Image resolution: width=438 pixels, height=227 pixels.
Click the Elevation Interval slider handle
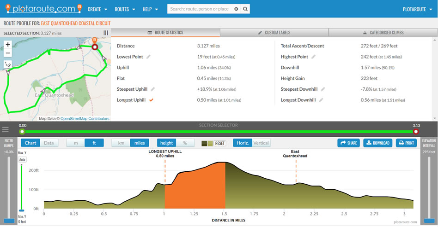point(429,221)
